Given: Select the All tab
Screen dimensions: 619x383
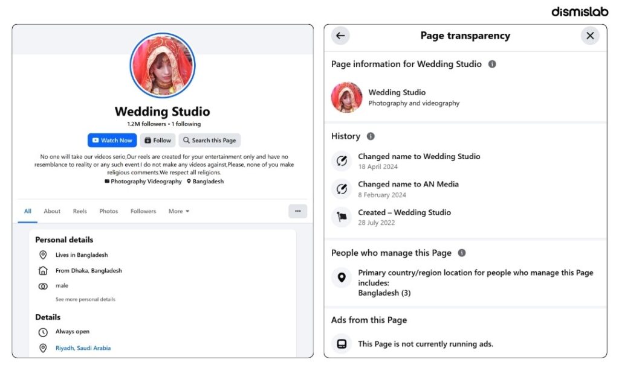Looking at the screenshot, I should pos(28,211).
